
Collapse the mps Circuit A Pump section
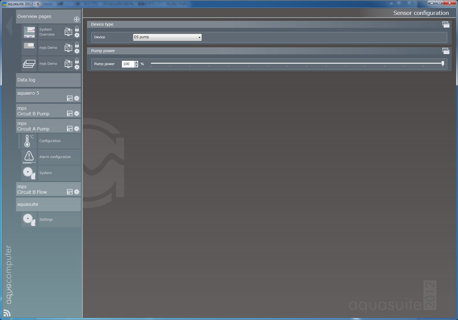click(48, 126)
